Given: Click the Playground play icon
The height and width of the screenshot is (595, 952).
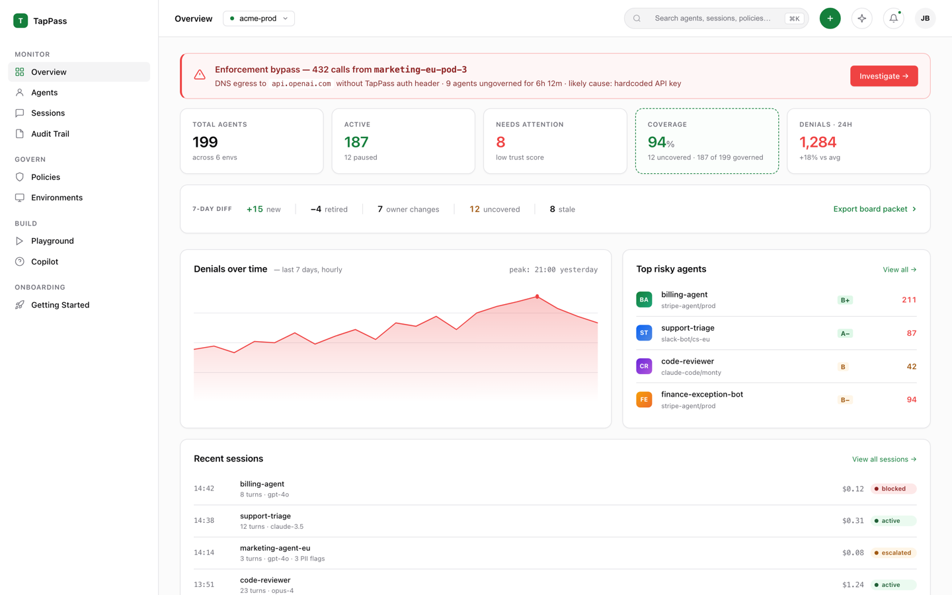Looking at the screenshot, I should [20, 241].
